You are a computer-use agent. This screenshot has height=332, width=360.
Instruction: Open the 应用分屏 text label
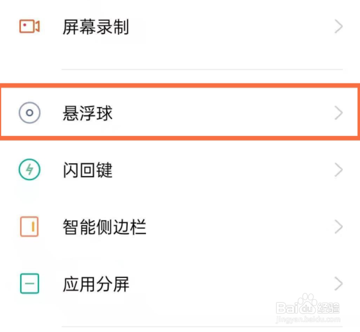[x=95, y=284]
